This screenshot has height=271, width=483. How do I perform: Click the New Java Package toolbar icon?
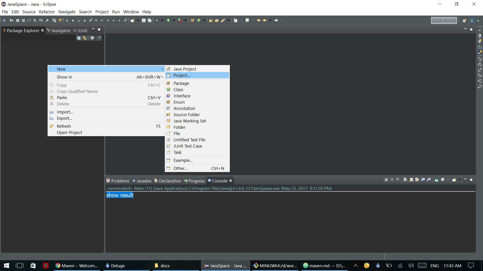[192, 20]
